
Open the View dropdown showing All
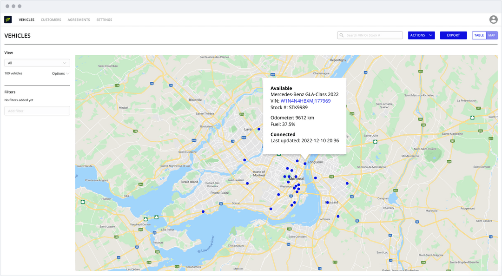tap(37, 63)
